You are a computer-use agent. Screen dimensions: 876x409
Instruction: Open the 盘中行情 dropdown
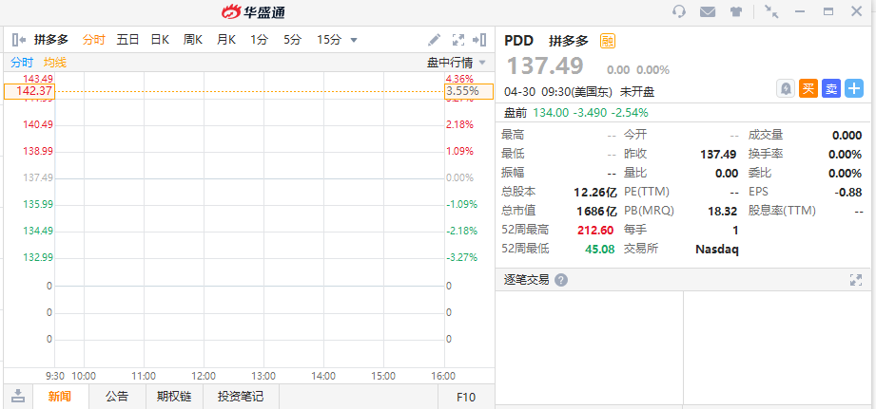[457, 62]
